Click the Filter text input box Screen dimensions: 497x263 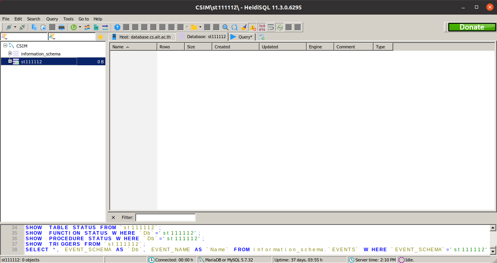tap(165, 217)
